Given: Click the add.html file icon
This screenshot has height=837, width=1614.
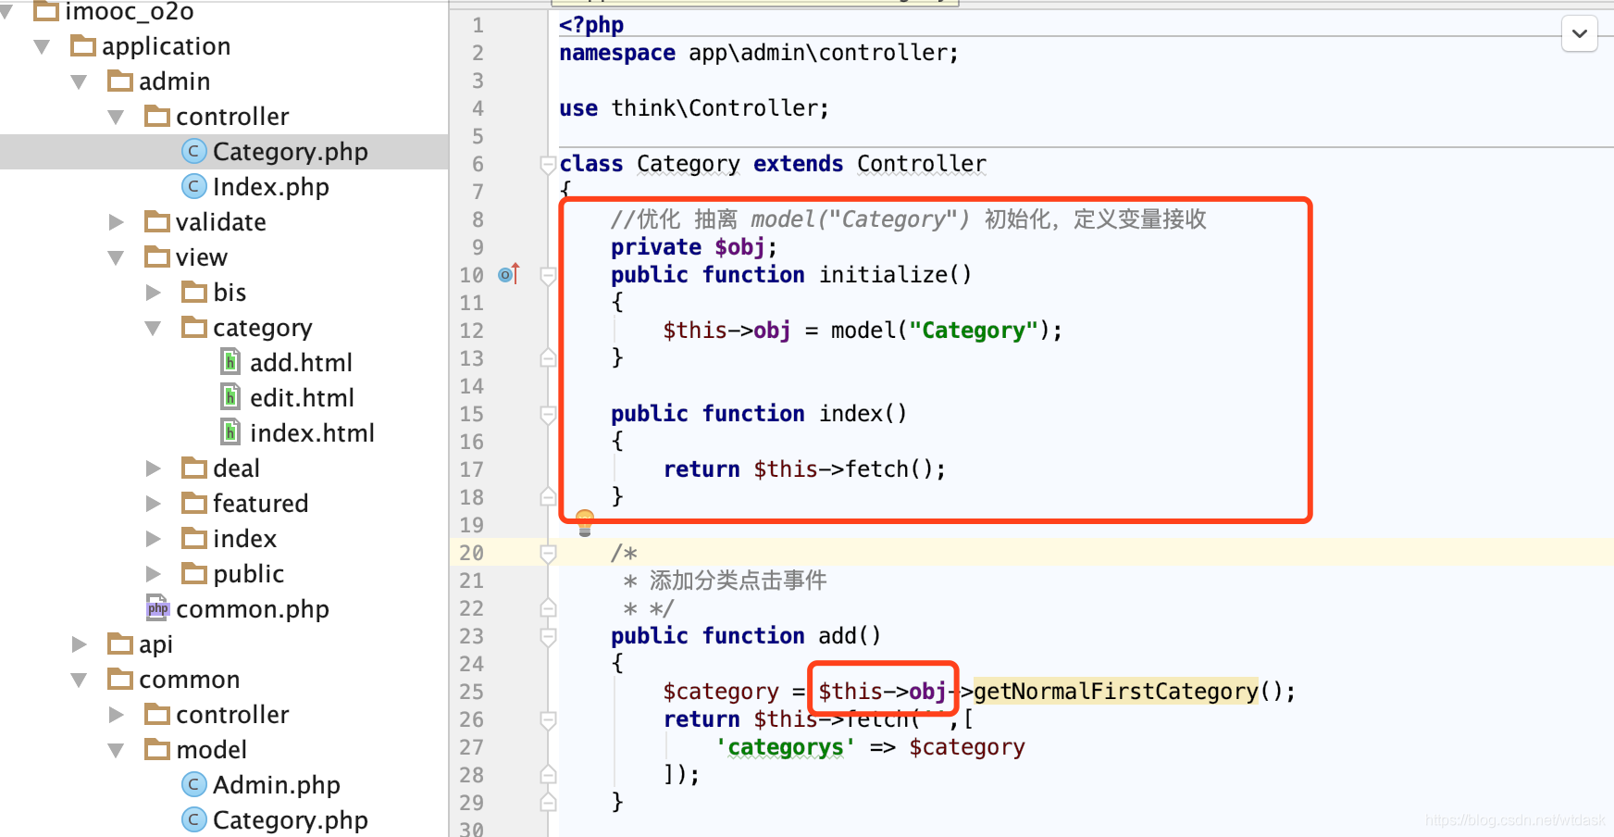Looking at the screenshot, I should (230, 362).
